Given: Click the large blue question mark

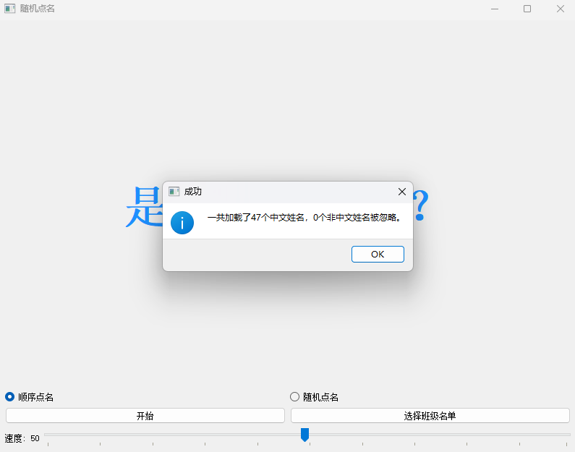Looking at the screenshot, I should pos(421,208).
